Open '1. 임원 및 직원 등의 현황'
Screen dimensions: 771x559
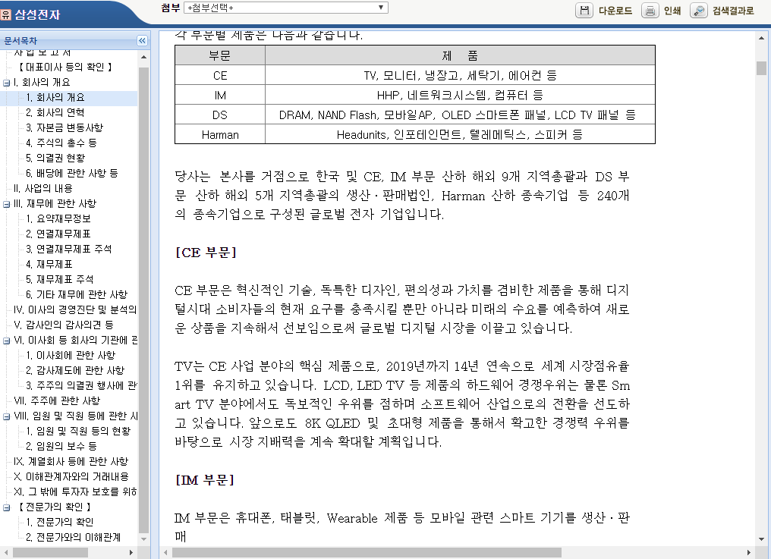point(78,431)
